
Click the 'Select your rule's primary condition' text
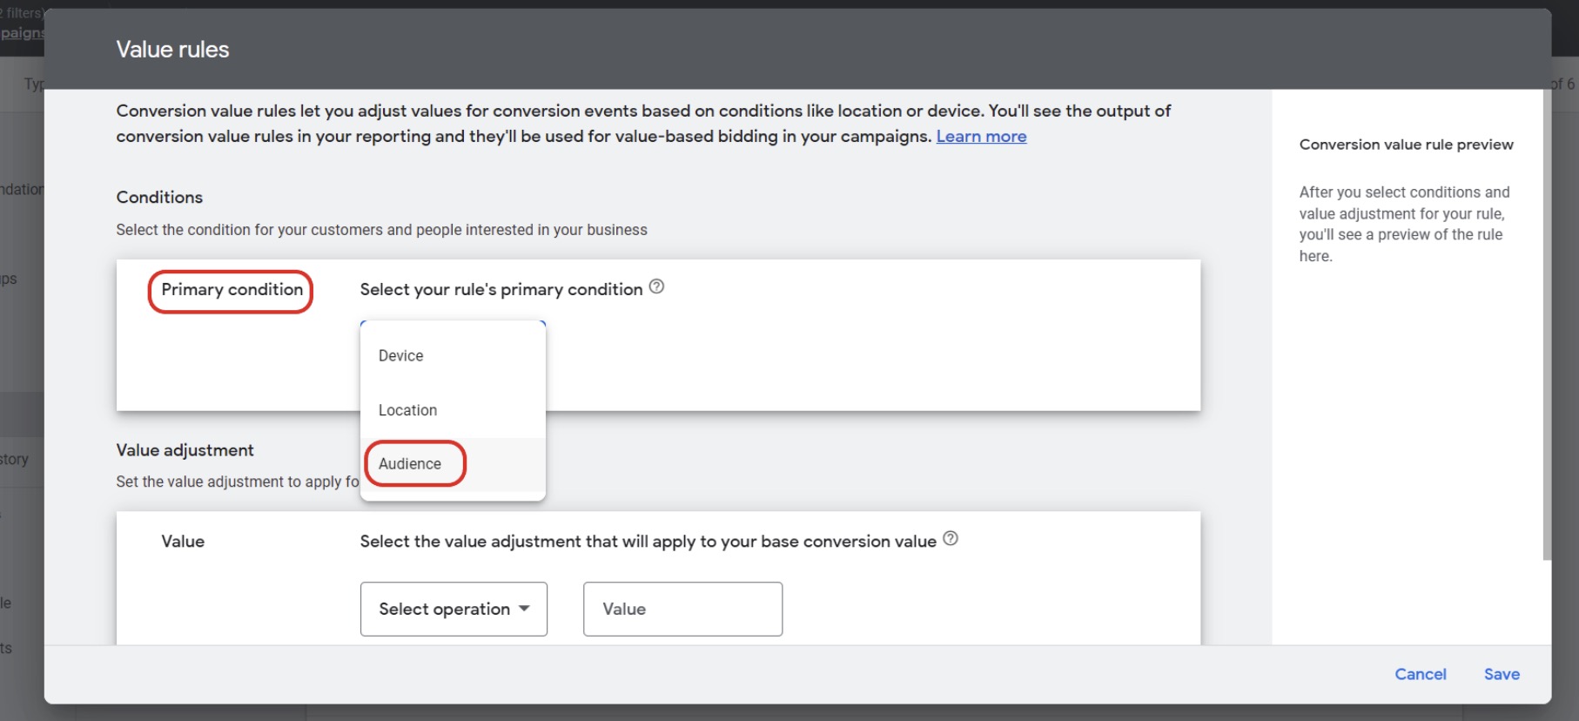[x=501, y=290]
